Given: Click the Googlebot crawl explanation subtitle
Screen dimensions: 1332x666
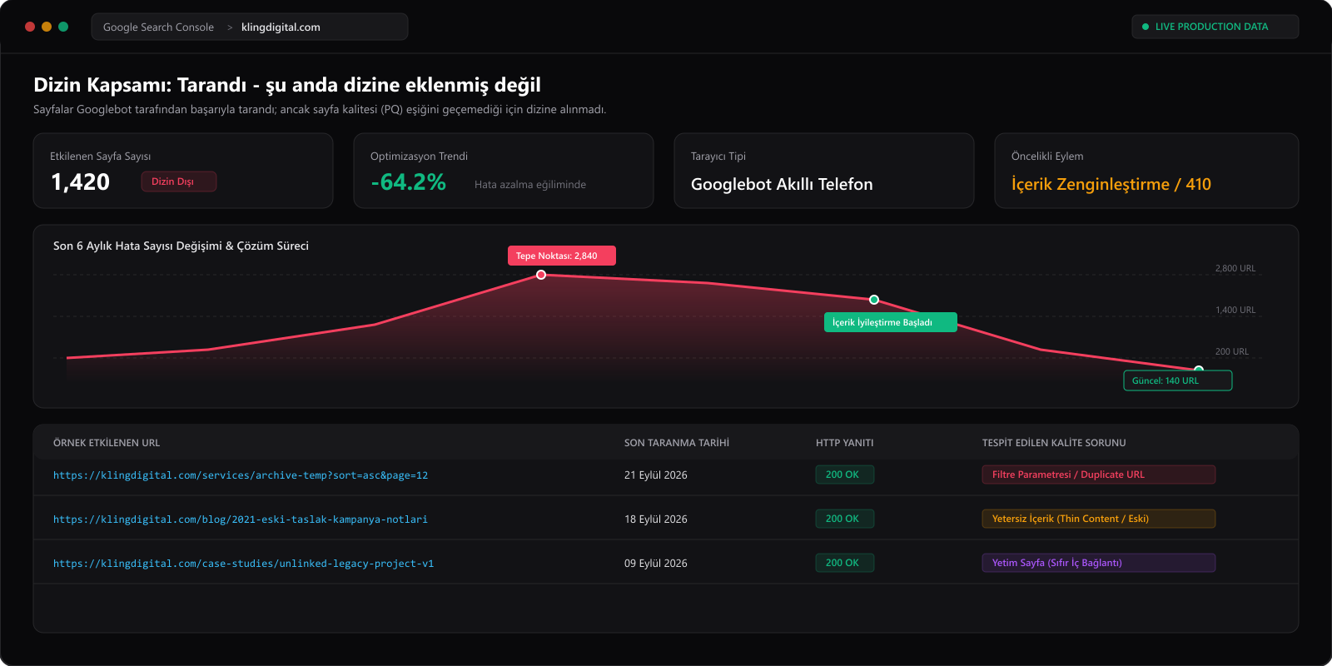Looking at the screenshot, I should coord(320,110).
